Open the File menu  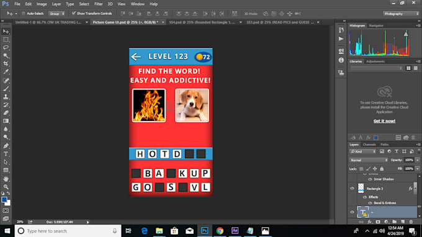17,4
